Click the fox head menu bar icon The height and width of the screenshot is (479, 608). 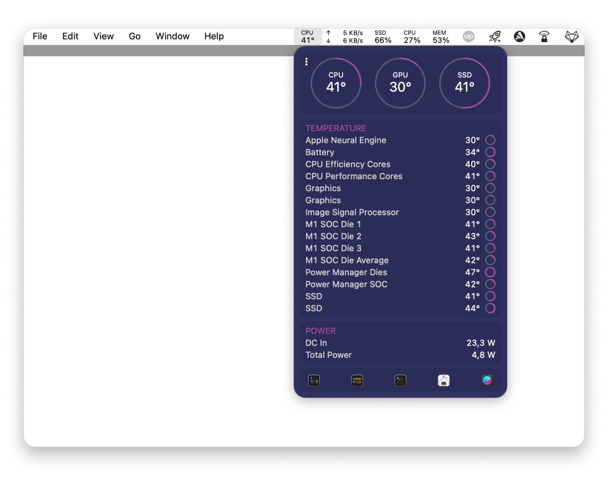(571, 37)
